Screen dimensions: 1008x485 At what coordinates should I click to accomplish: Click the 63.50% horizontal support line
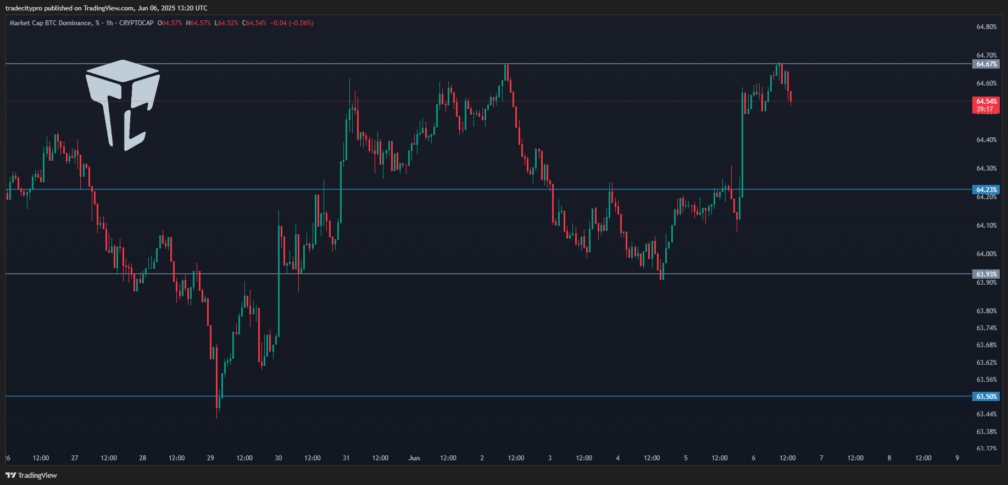488,396
